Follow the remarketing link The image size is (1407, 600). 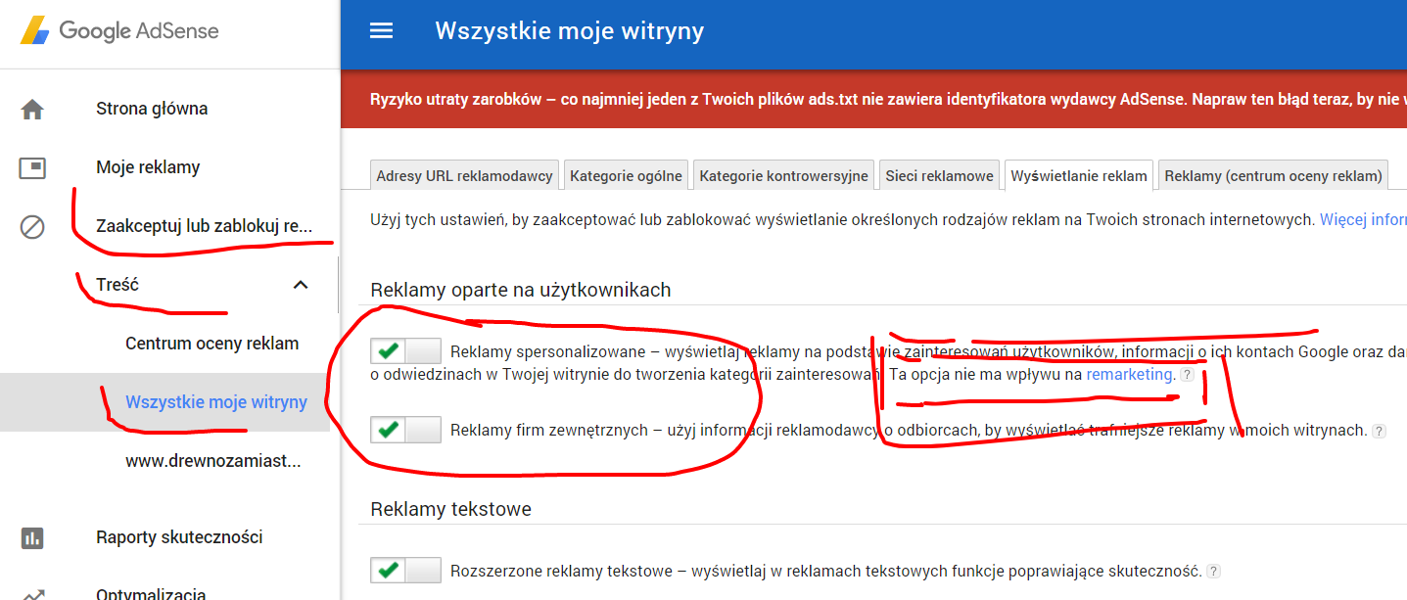pos(1129,374)
